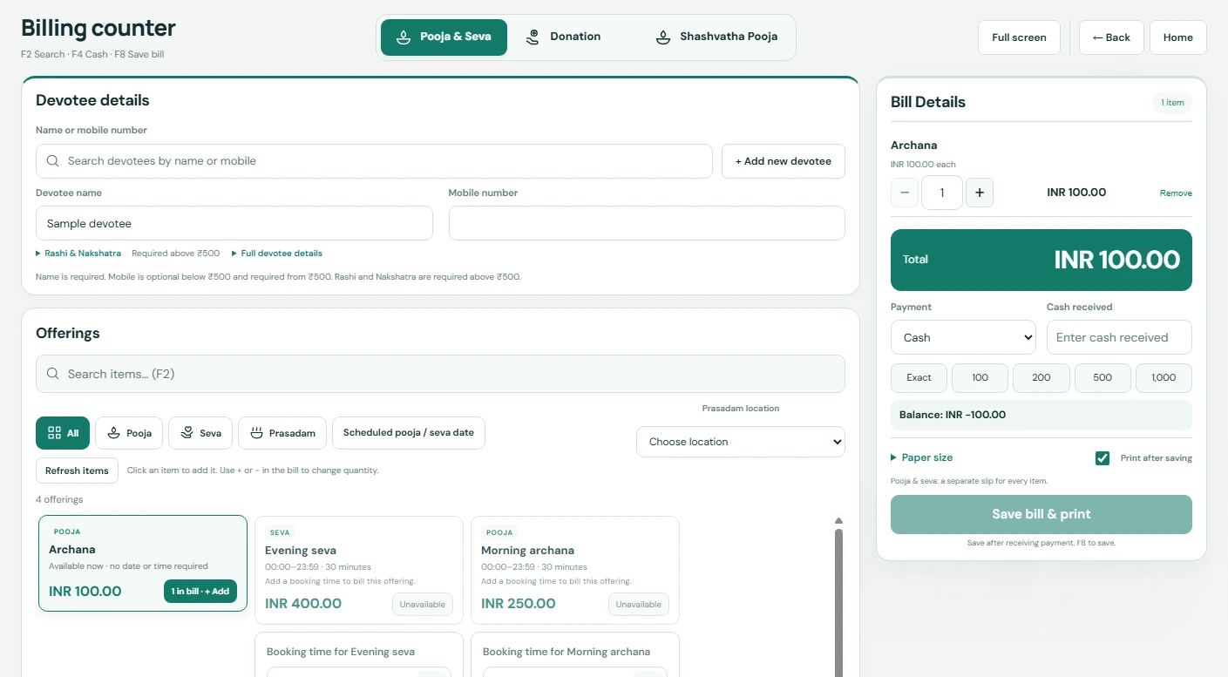Select the 1,000 quick cash button
Screen dimensions: 1228x677
1164,378
